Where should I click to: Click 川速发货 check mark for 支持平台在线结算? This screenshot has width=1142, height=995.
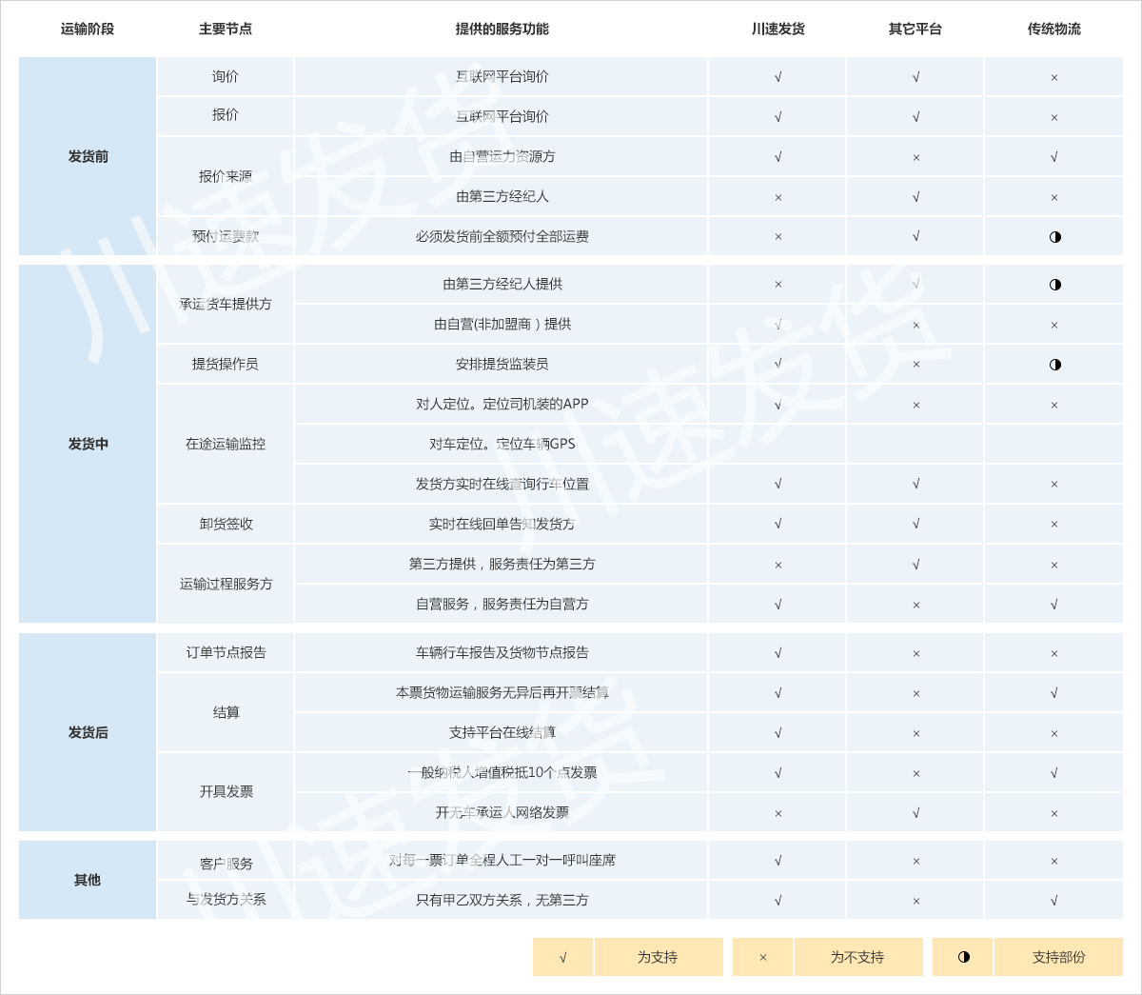click(x=778, y=733)
